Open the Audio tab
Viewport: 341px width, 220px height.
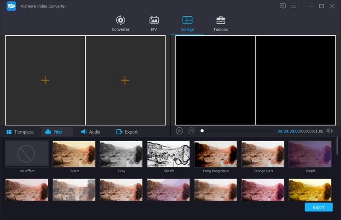(90, 132)
